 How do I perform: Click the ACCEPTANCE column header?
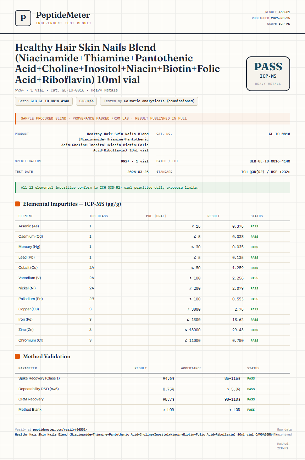click(191, 368)
